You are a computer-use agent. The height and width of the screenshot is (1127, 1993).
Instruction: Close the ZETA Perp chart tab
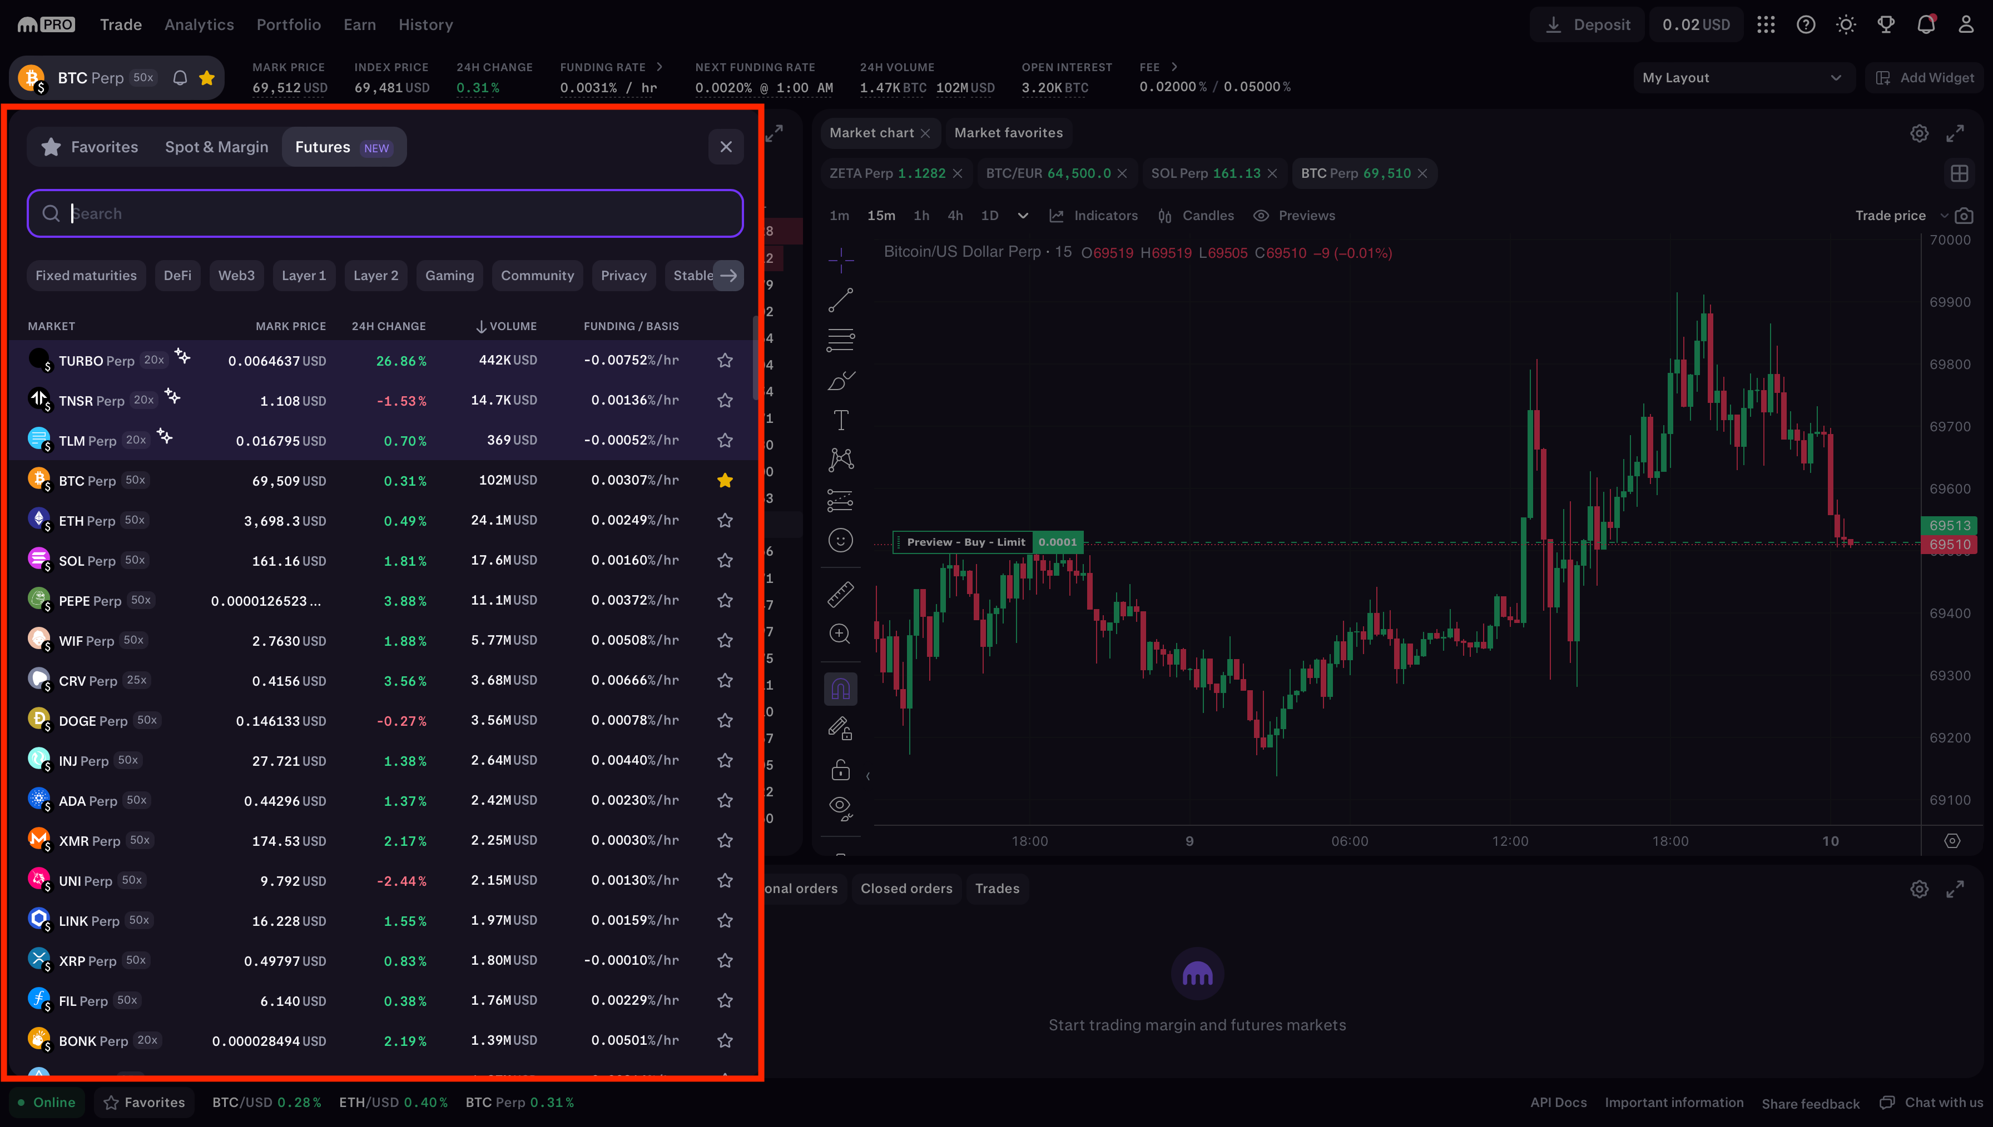coord(958,173)
